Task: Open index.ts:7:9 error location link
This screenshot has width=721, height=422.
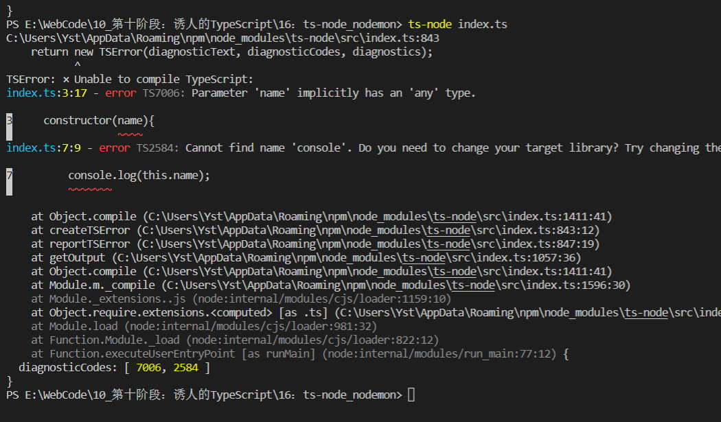Action: click(43, 148)
